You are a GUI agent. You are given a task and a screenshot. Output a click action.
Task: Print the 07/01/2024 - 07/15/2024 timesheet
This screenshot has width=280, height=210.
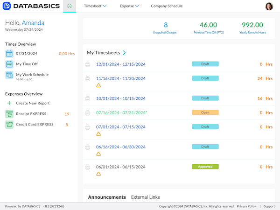[x=88, y=127]
